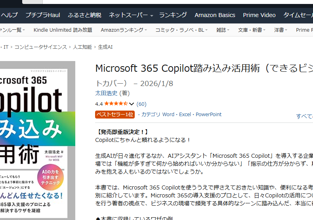
Task: Click the 2026/1/8 publication date text
Action: [x=156, y=84]
